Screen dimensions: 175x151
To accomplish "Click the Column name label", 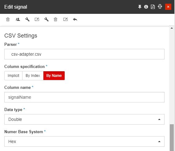I will tap(18, 88).
